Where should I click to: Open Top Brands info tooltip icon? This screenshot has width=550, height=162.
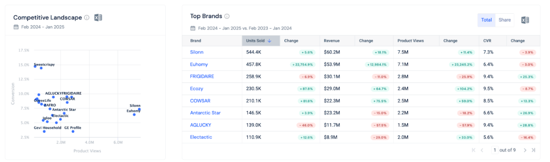(227, 16)
